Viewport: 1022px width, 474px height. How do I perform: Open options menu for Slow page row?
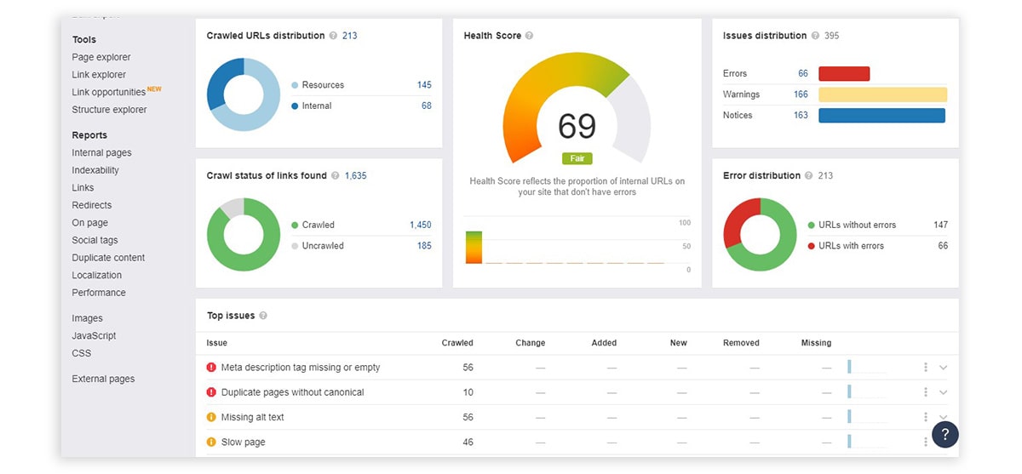coord(925,442)
